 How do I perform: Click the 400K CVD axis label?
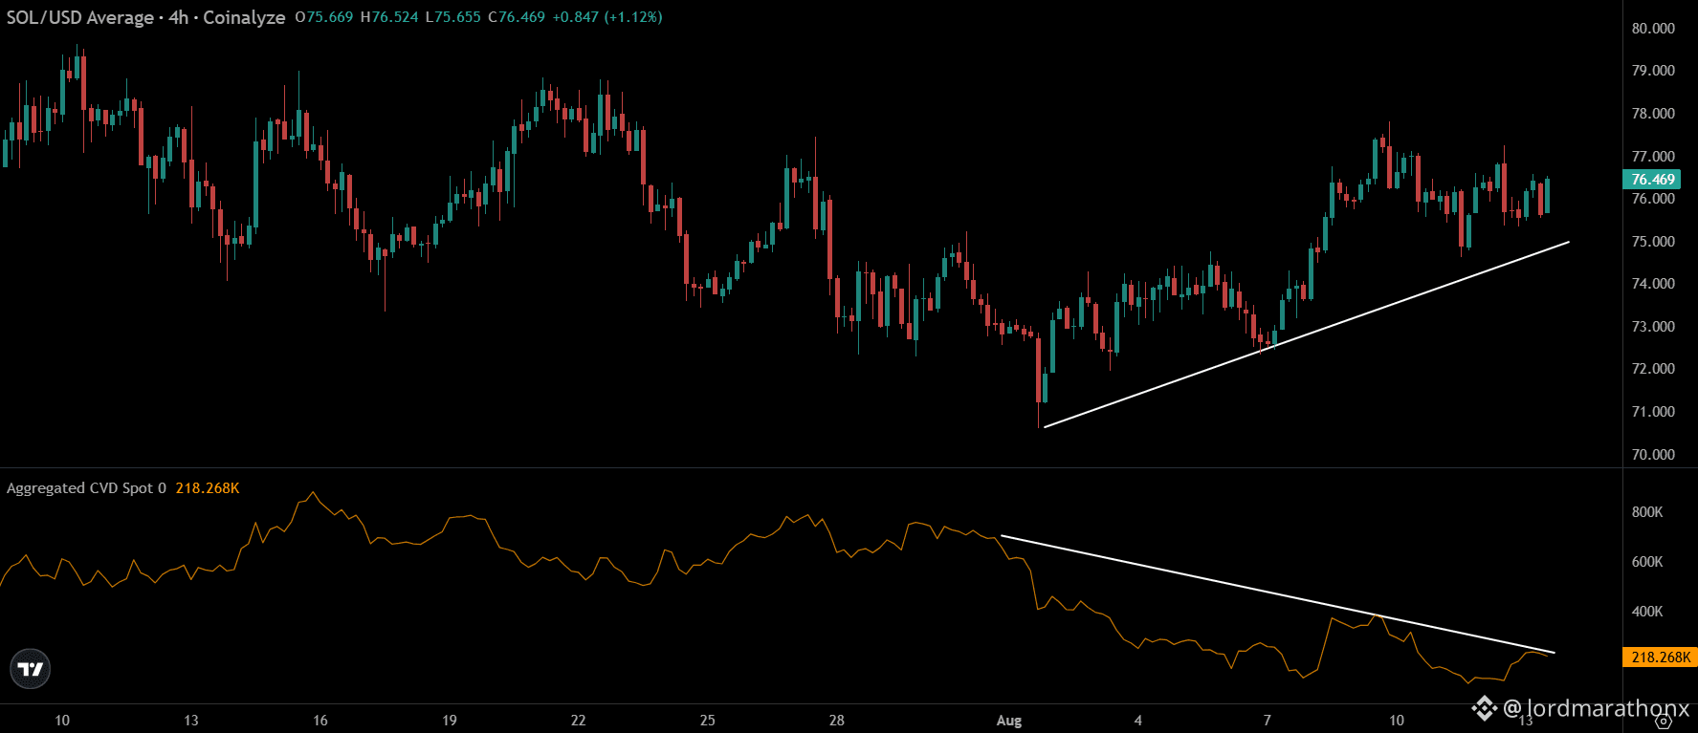click(x=1647, y=612)
